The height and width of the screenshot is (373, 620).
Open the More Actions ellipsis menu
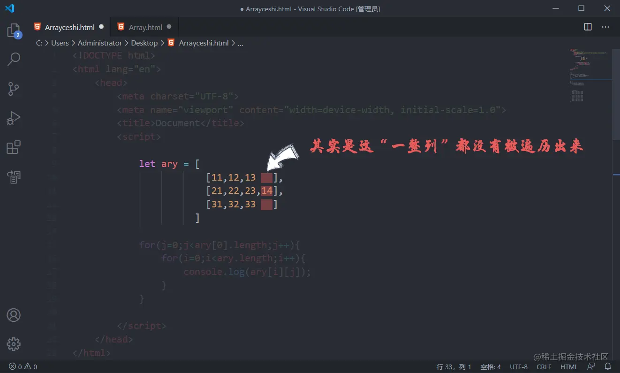pyautogui.click(x=605, y=27)
